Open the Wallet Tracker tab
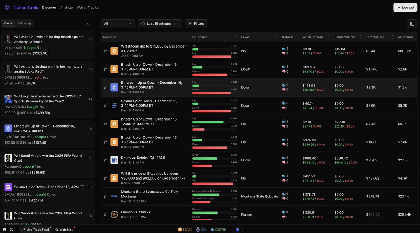420x233 pixels. point(88,7)
